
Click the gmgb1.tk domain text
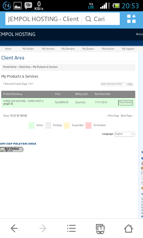click(8, 104)
